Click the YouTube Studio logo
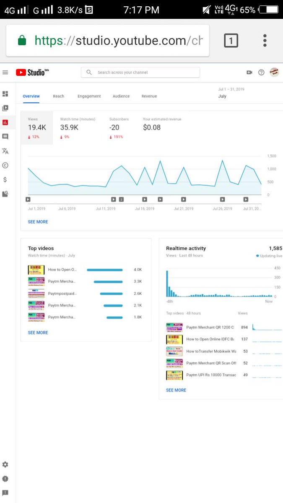The image size is (283, 503). (x=32, y=73)
